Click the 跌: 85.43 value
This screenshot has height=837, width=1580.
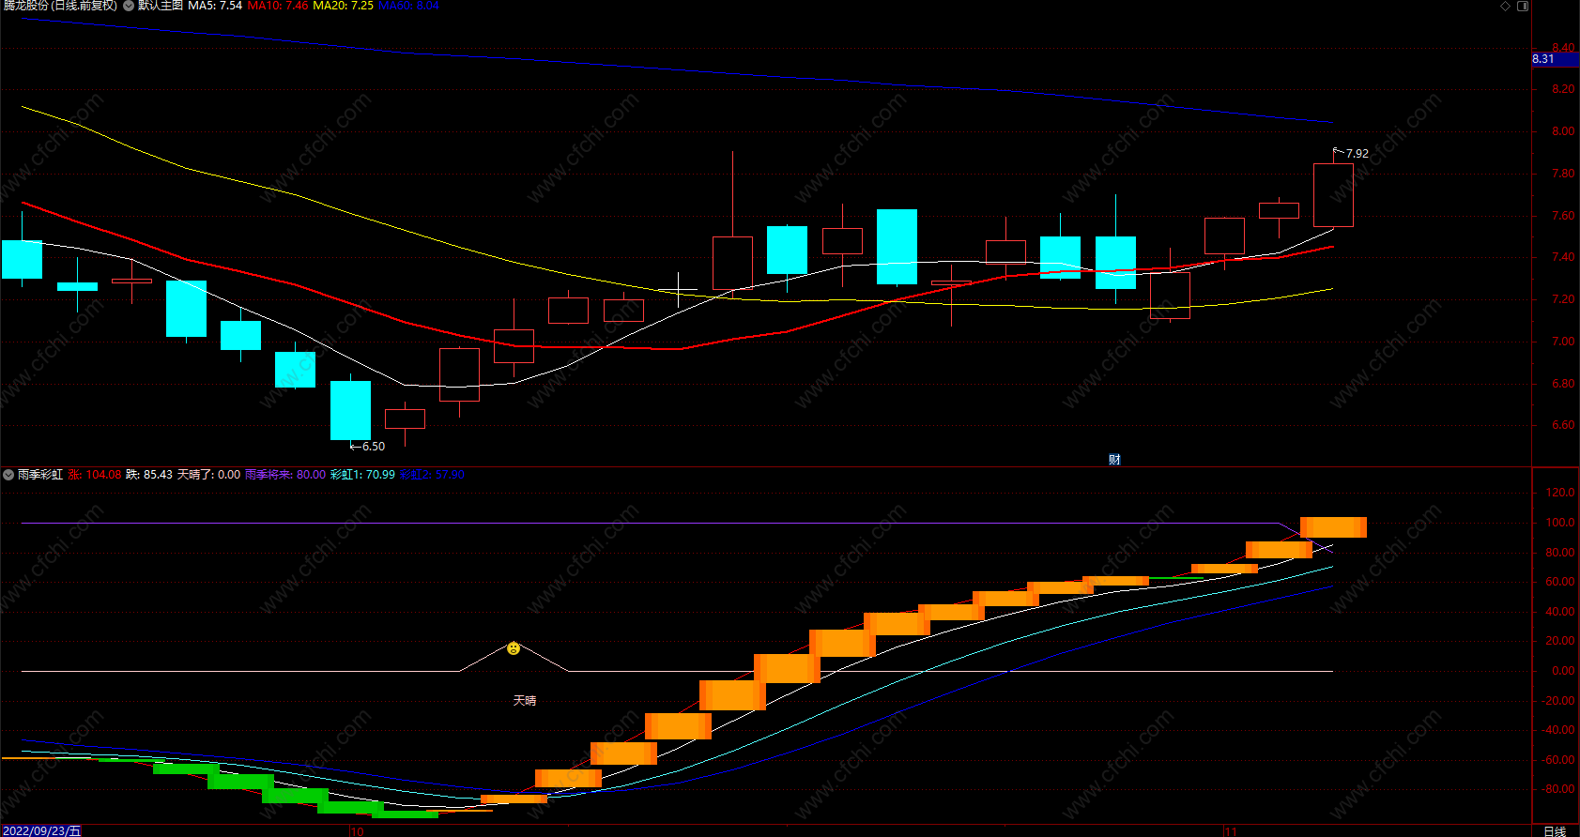[x=148, y=475]
